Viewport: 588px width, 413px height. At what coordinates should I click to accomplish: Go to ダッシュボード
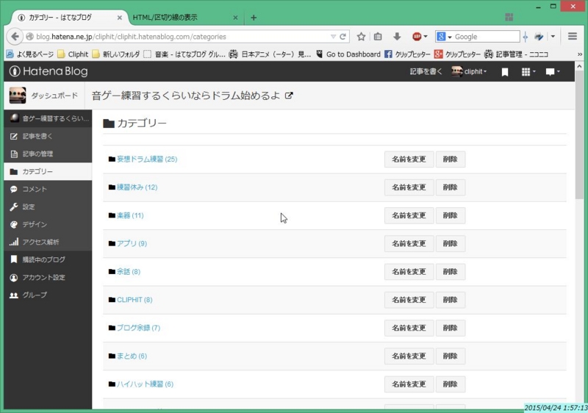coord(54,96)
